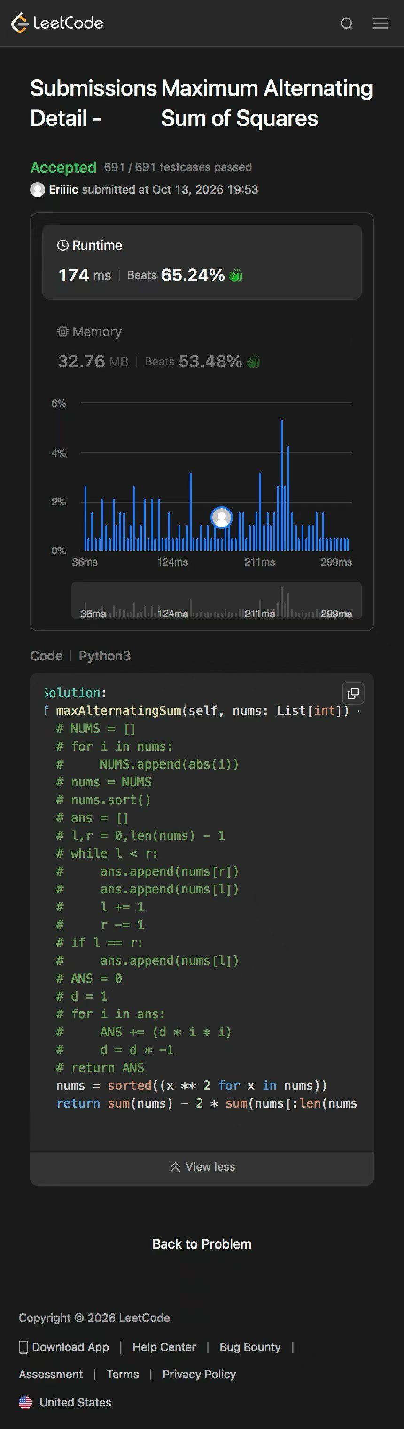
Task: Click the Python3 language label
Action: [105, 656]
